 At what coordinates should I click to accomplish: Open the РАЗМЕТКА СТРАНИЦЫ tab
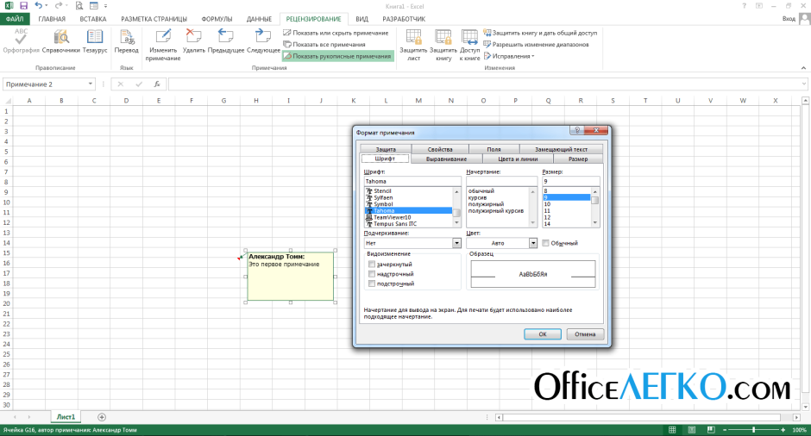point(154,19)
